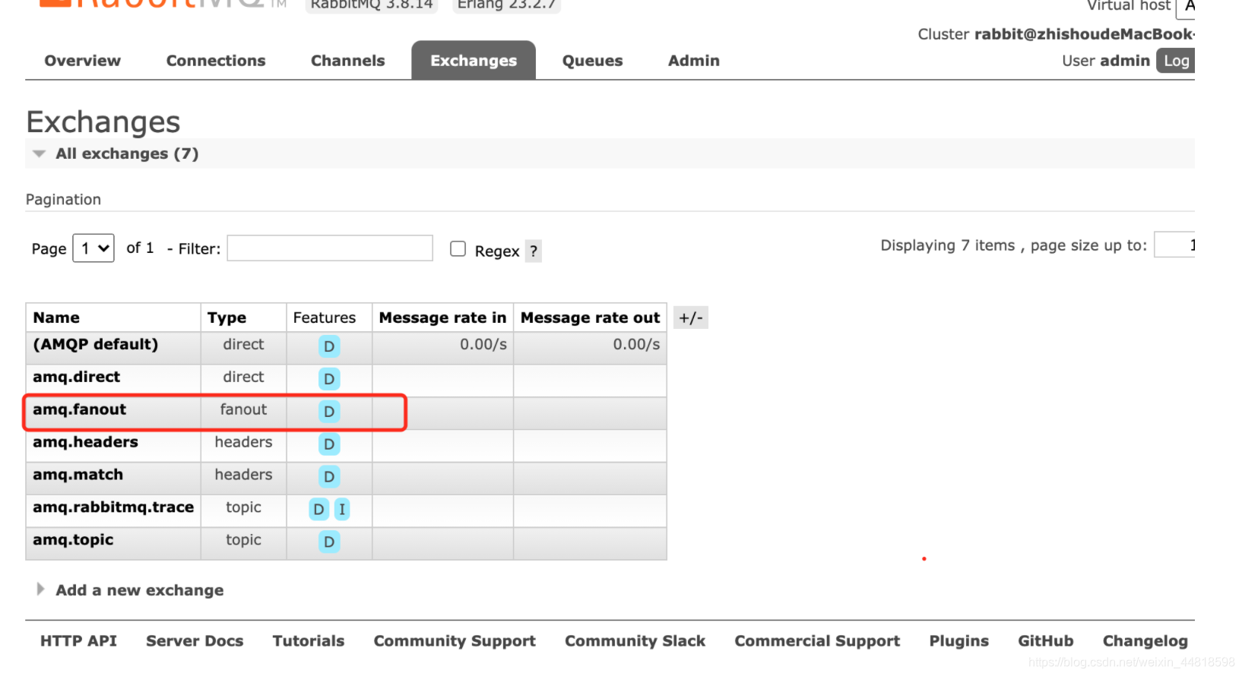This screenshot has height=676, width=1242.
Task: Open the Changelog footer link
Action: point(1145,641)
